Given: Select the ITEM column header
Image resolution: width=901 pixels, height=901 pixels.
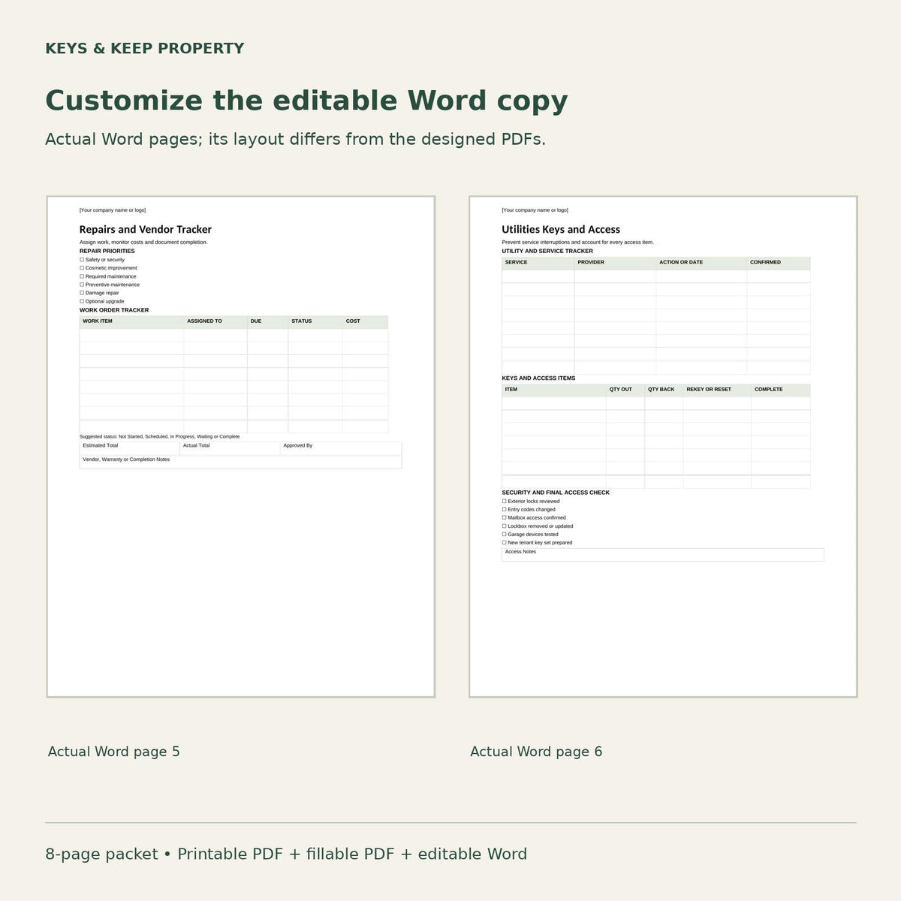Looking at the screenshot, I should [554, 390].
